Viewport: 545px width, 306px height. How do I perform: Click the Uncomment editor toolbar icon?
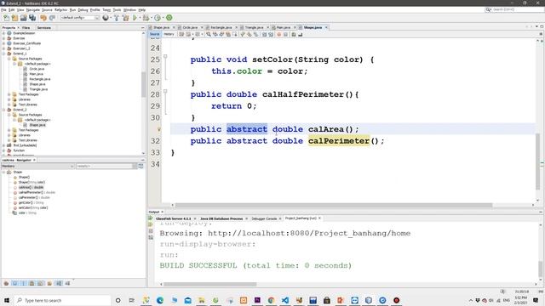301,34
